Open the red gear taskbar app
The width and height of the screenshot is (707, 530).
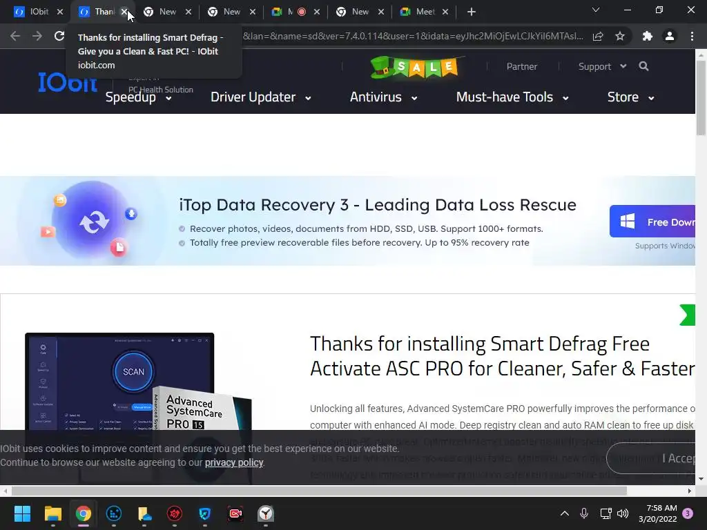pos(175,513)
